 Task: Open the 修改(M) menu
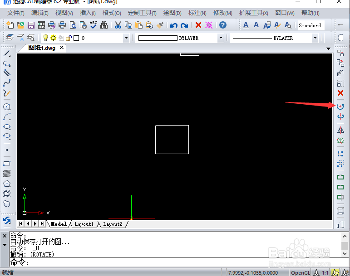click(x=223, y=13)
